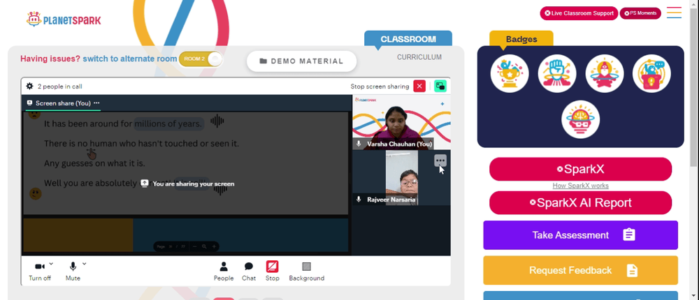Click the Request Feedback button
This screenshot has height=300, width=699.
pyautogui.click(x=580, y=270)
